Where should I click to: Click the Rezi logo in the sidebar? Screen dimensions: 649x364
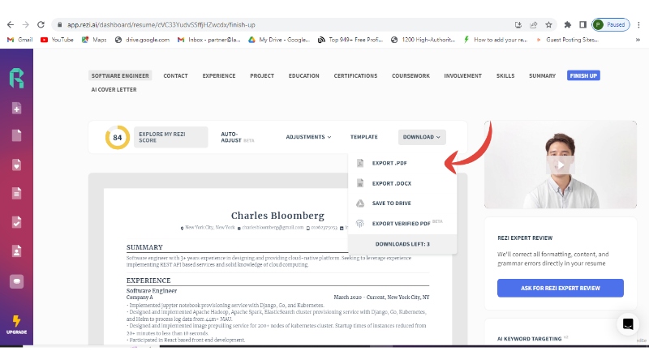coord(16,78)
